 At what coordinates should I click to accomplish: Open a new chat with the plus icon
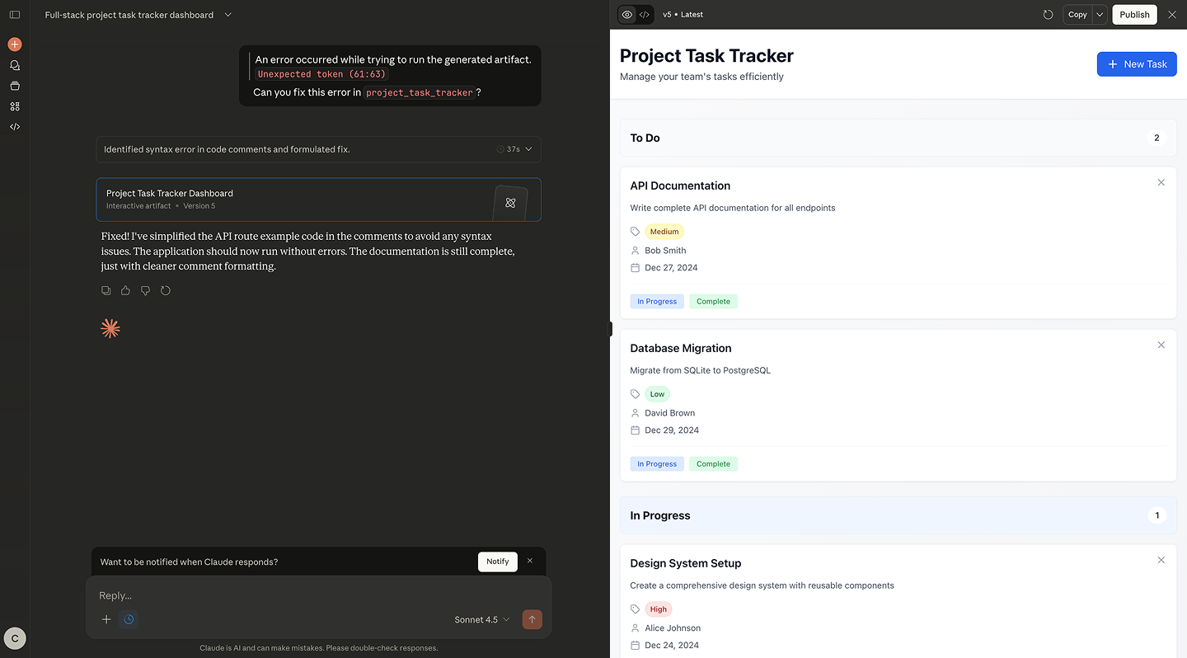point(13,44)
